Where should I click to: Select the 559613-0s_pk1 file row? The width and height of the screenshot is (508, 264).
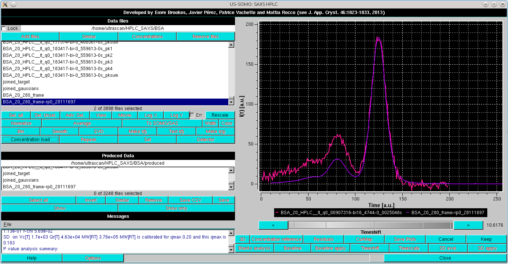(115, 49)
